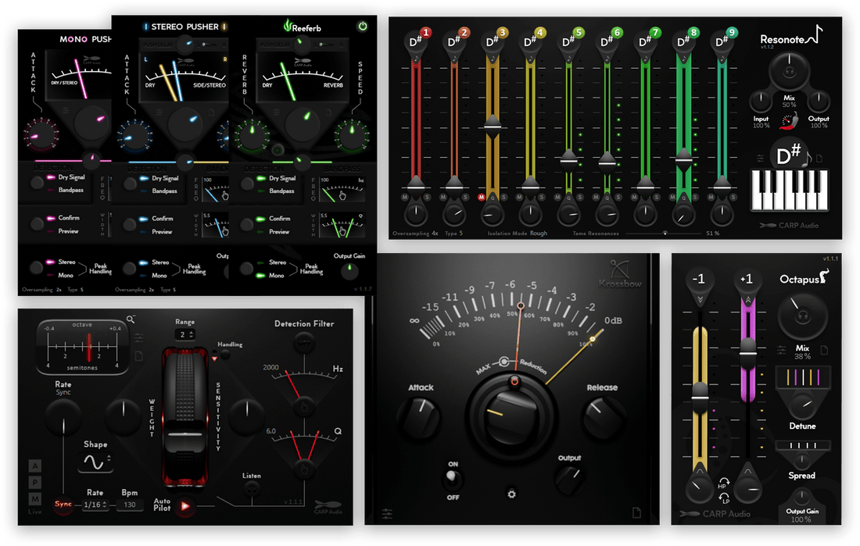Click the Reeferb power button
Viewport: 860px width, 546px height.
362,27
